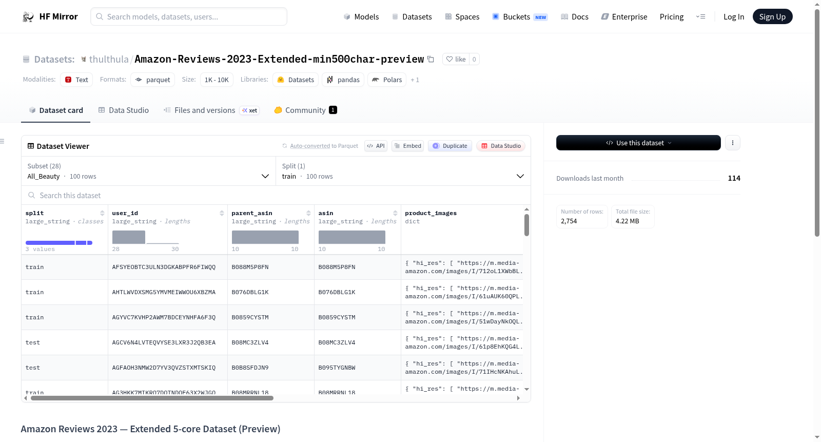Click the split column class distribution bar

click(59, 242)
